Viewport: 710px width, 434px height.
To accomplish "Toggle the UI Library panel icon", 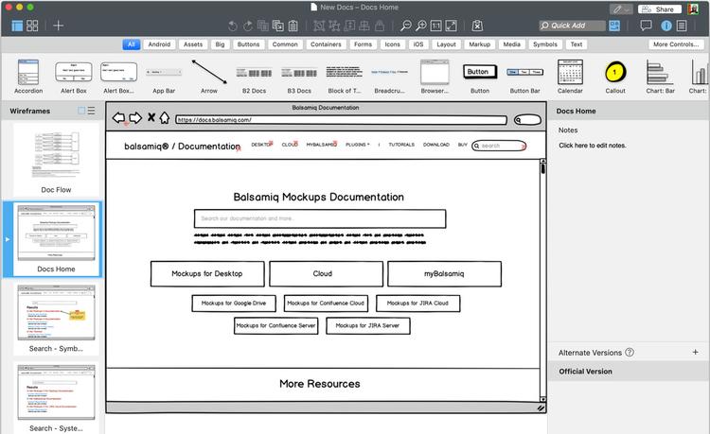I will click(614, 26).
